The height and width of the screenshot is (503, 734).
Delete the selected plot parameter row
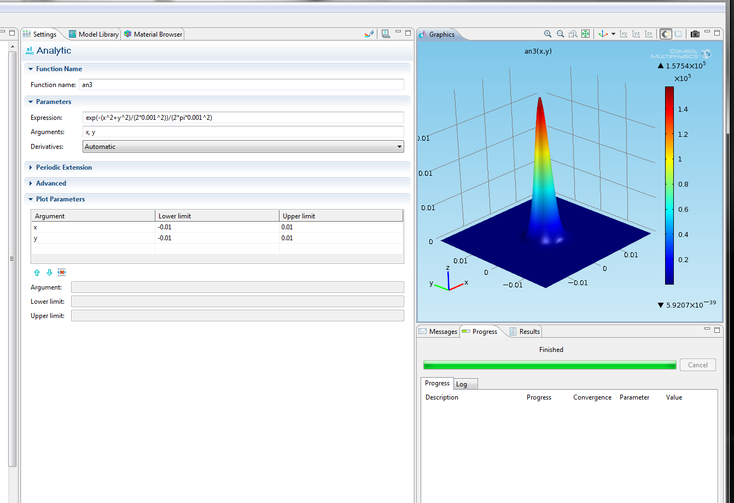point(62,273)
